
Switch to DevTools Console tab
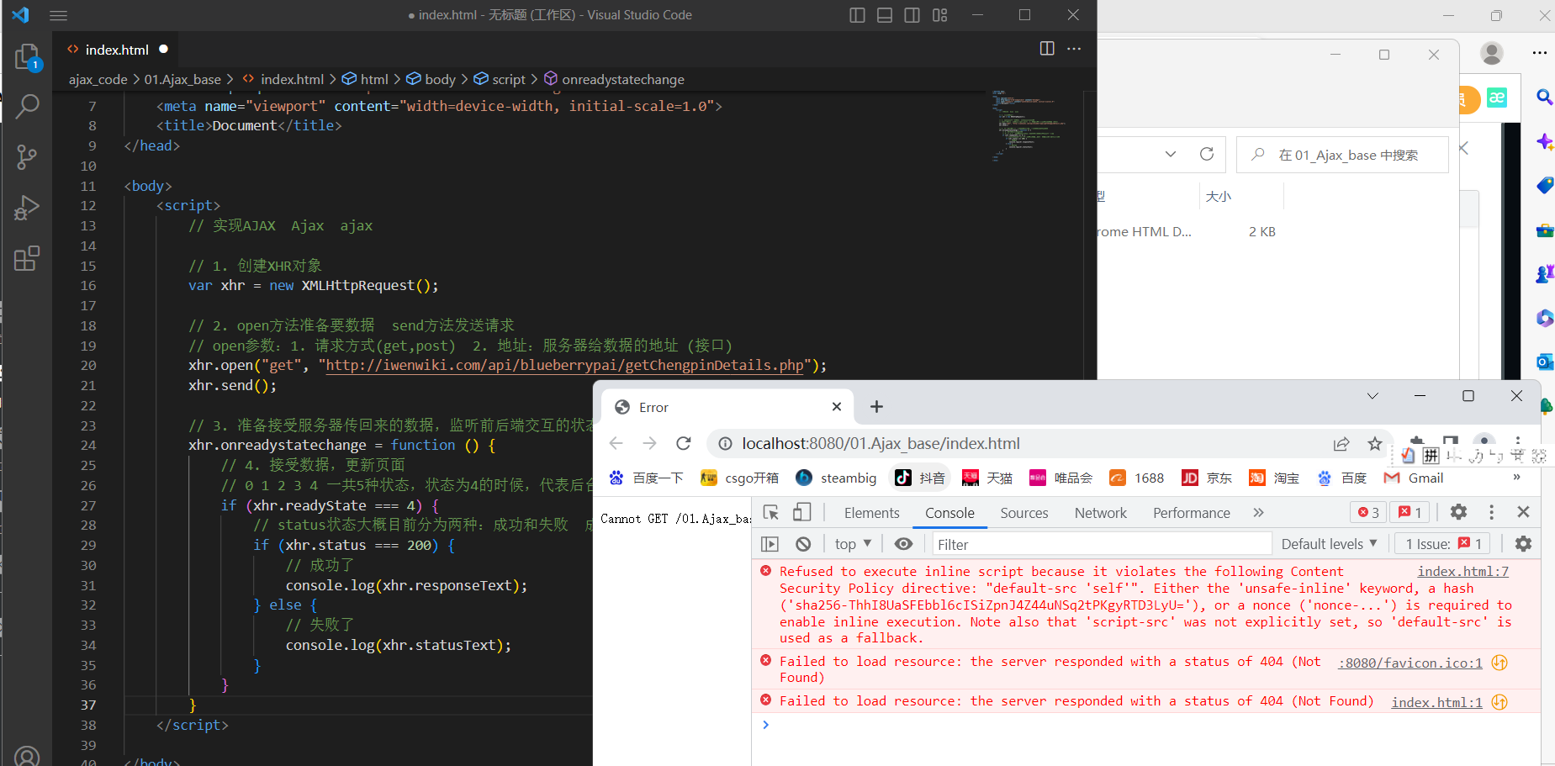949,513
